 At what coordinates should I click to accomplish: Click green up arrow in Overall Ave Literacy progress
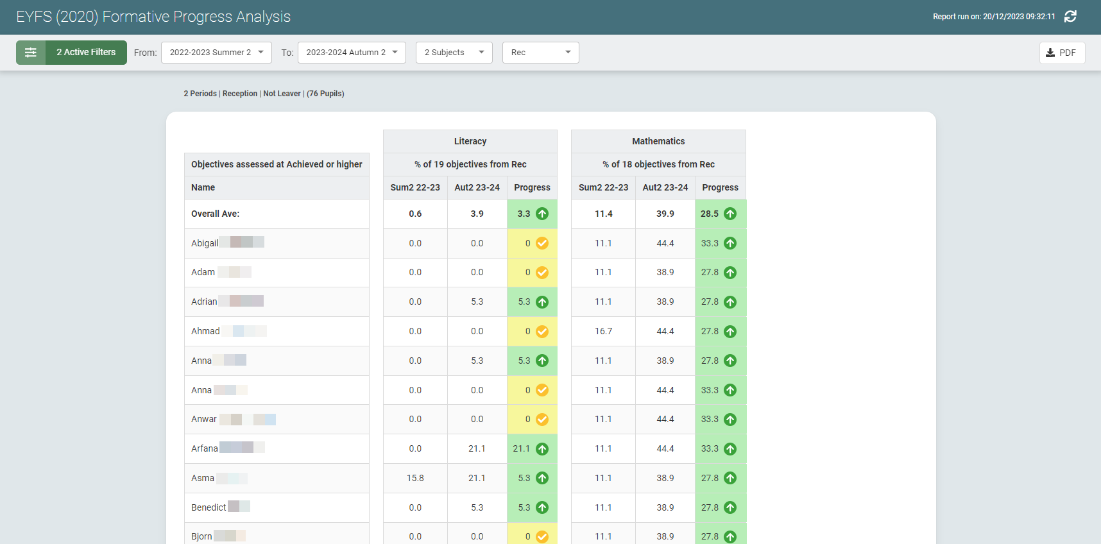pos(542,214)
